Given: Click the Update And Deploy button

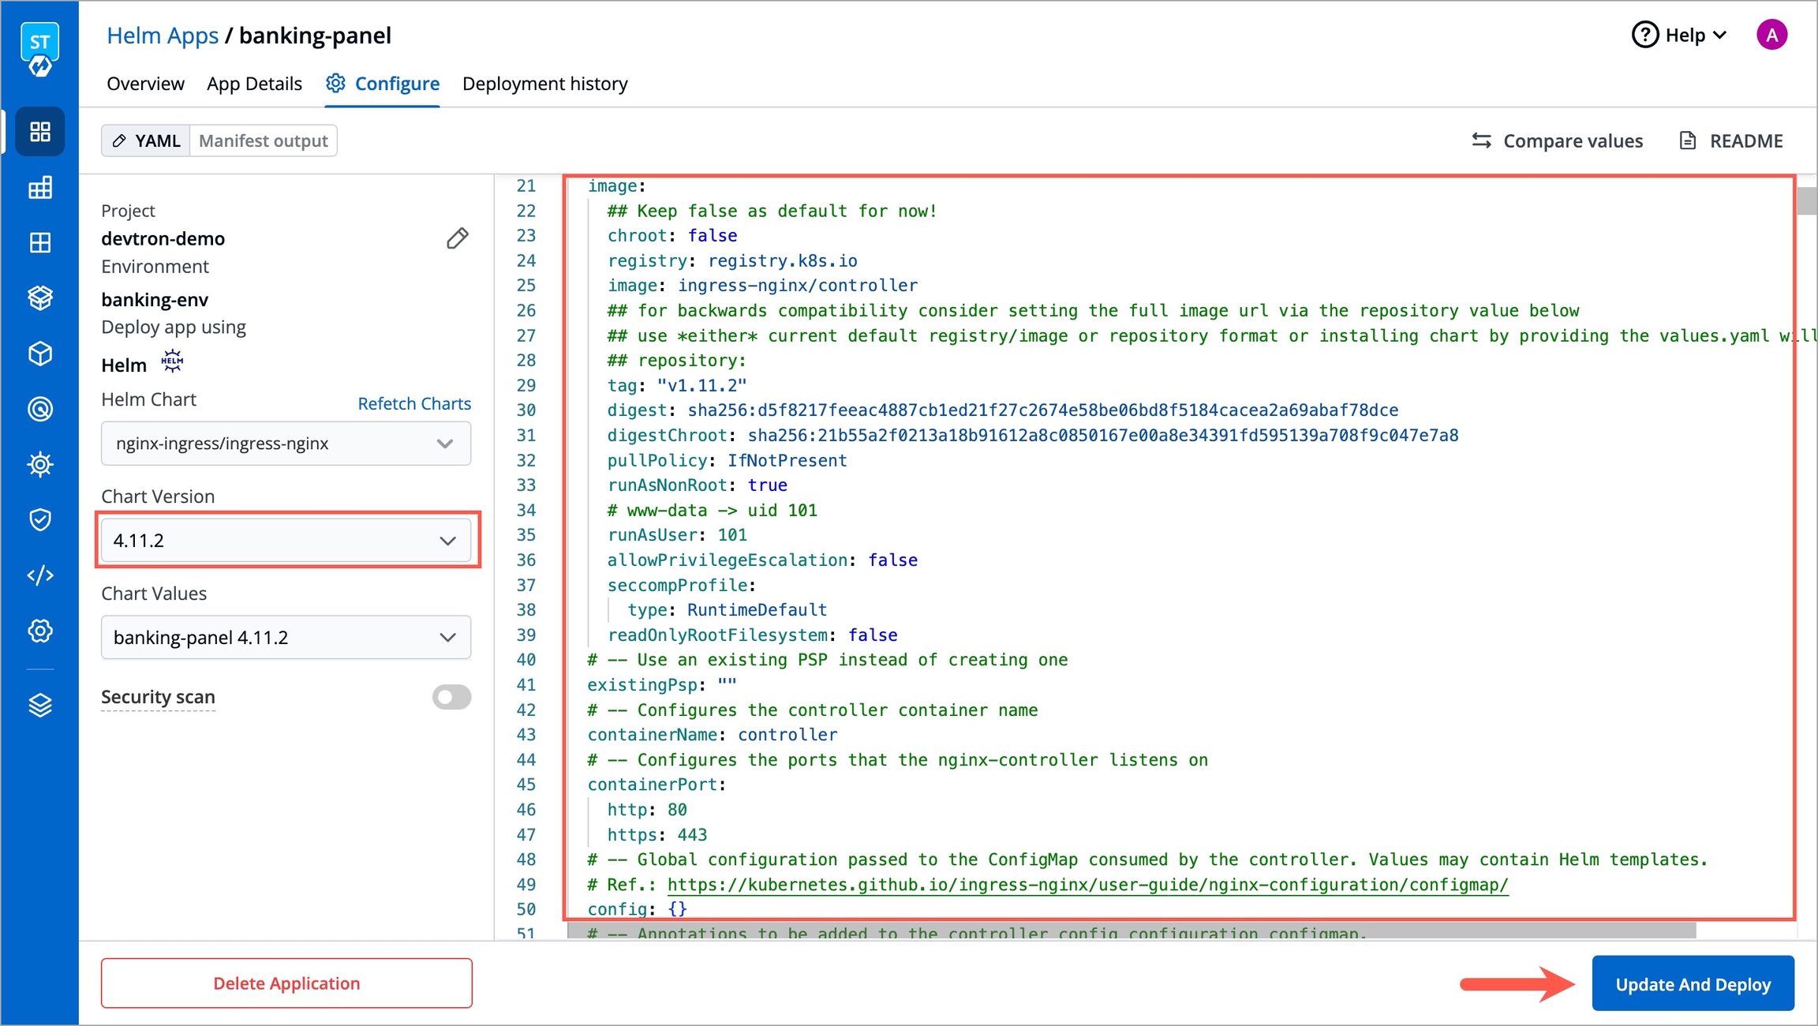Looking at the screenshot, I should pos(1693,983).
